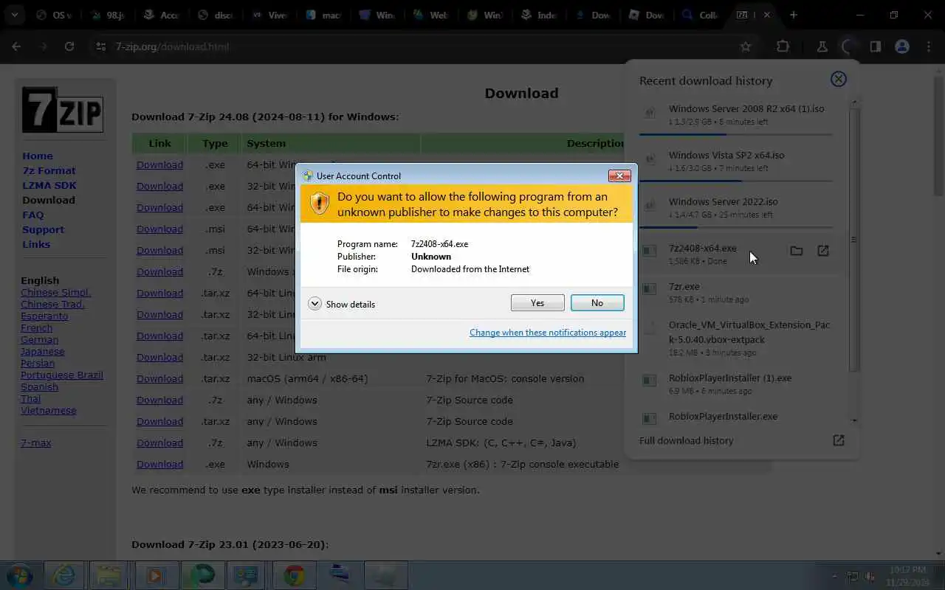Open Chrome Labs flask icon
Viewport: 945px width, 590px height.
tap(822, 46)
